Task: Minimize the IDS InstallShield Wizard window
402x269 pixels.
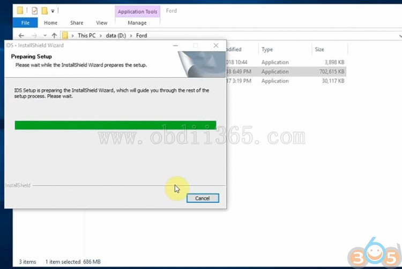Action: point(175,45)
